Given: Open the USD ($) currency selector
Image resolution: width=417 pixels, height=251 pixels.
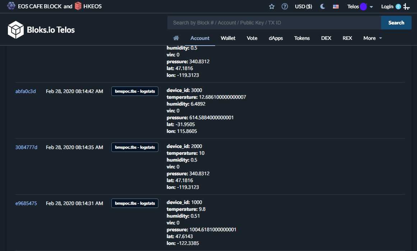Looking at the screenshot, I should 304,6.
